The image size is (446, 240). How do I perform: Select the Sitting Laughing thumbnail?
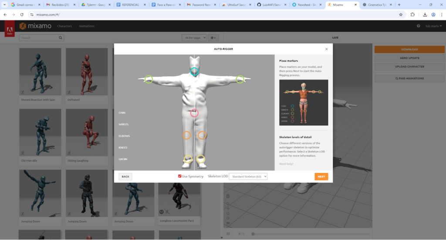(x=87, y=133)
